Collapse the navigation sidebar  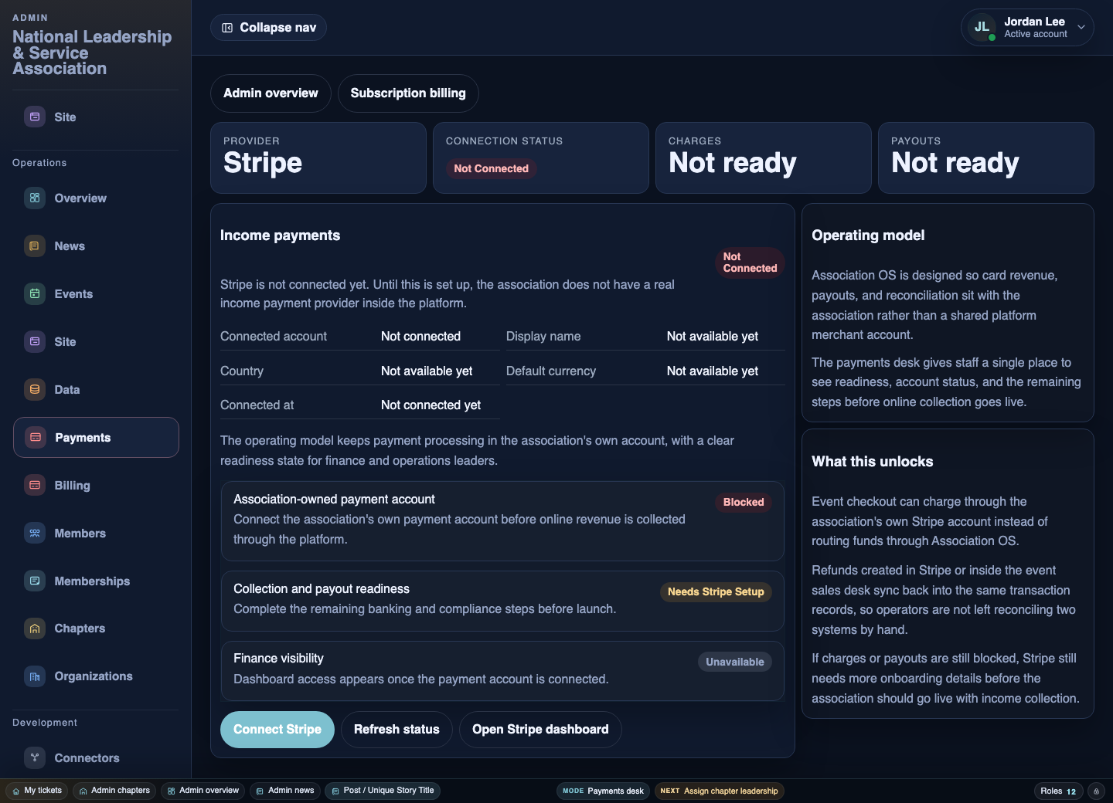coord(268,27)
